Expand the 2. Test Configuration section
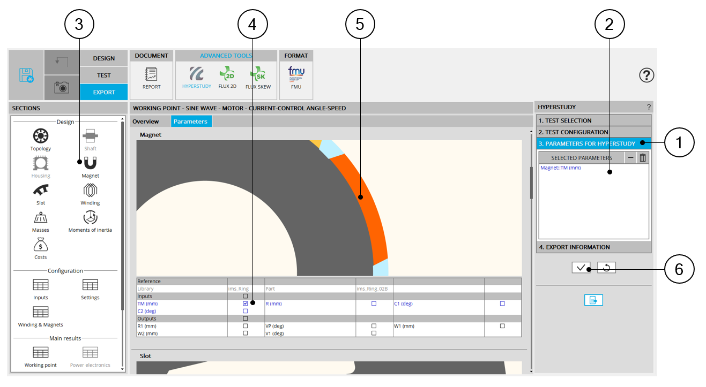 (x=593, y=132)
